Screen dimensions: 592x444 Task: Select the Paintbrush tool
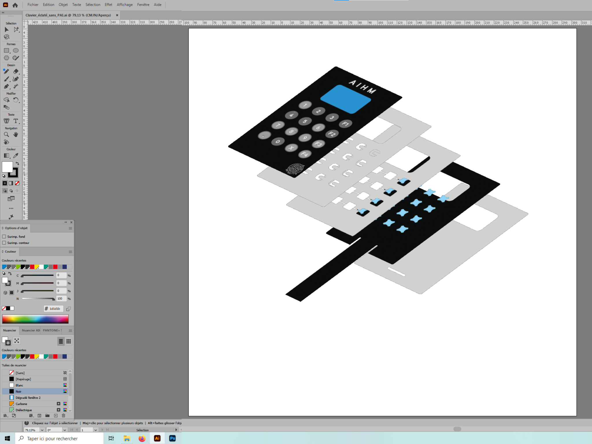[x=6, y=79]
